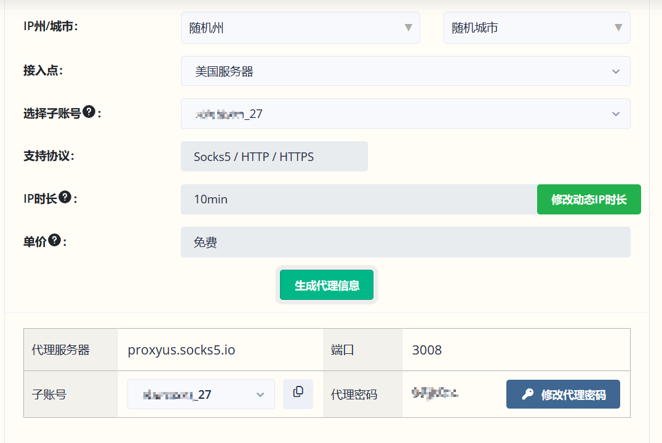Viewport: 662px width, 443px height.
Task: Expand the 接入点 美国服务器 dropdown
Action: pyautogui.click(x=405, y=71)
